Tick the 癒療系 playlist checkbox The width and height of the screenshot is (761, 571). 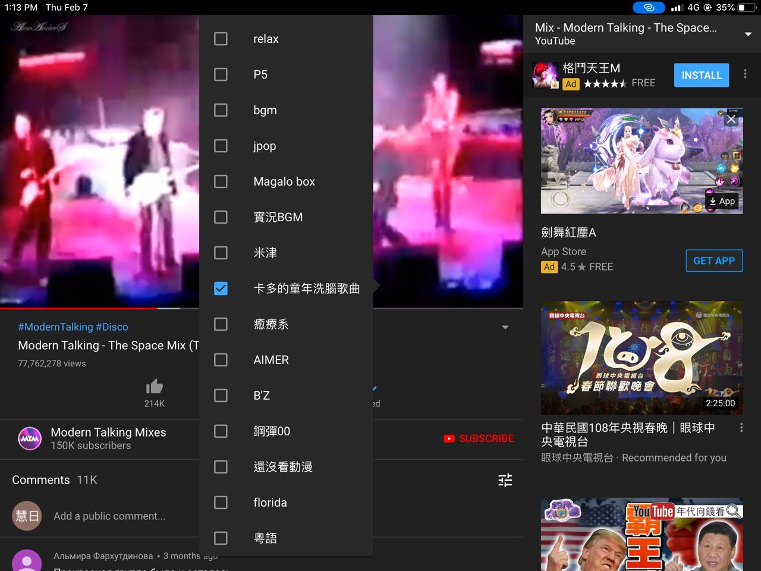(x=221, y=324)
